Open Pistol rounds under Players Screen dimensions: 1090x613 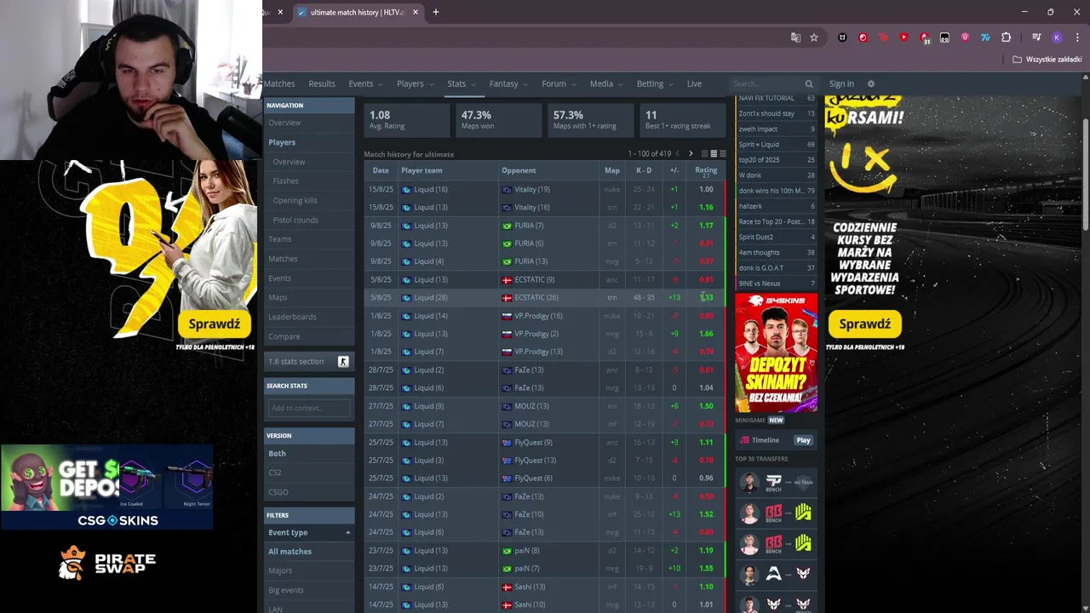(x=295, y=220)
